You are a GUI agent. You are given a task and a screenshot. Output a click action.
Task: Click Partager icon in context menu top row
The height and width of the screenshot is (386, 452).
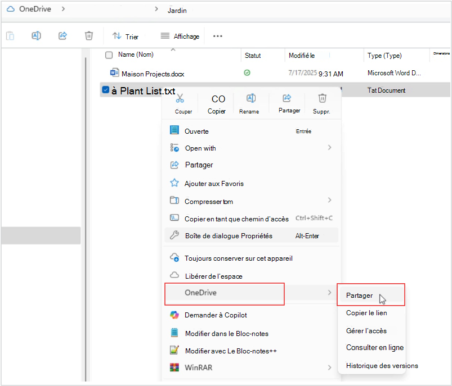point(287,98)
